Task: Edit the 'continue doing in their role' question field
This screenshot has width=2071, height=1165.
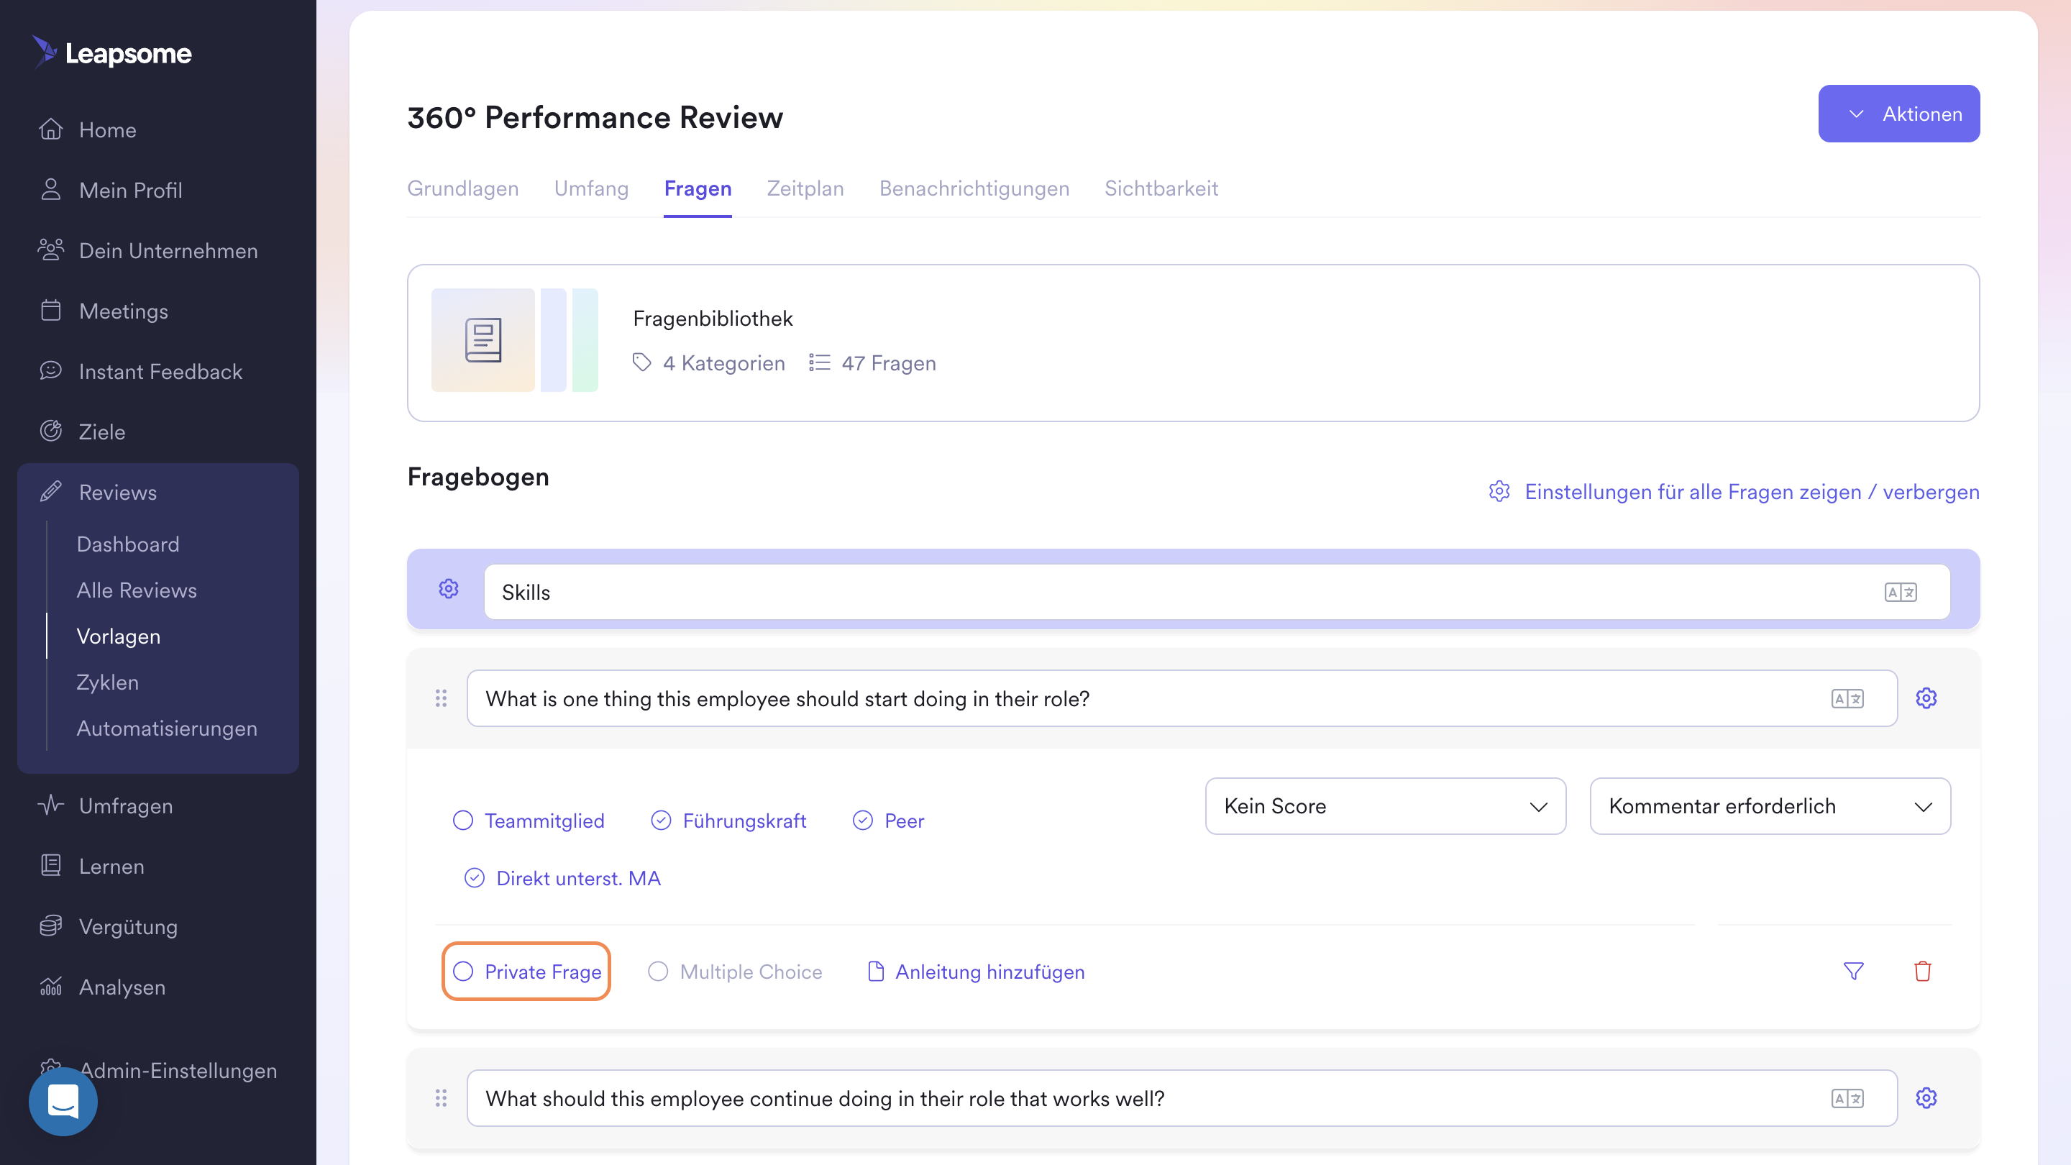Action: [x=1181, y=1097]
